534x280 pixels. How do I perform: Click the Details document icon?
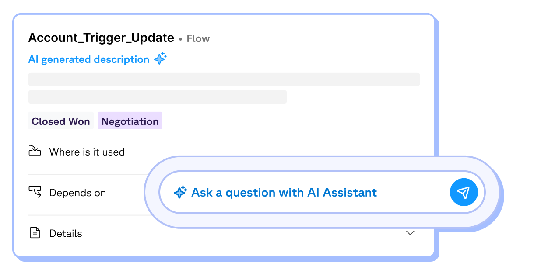pyautogui.click(x=35, y=233)
